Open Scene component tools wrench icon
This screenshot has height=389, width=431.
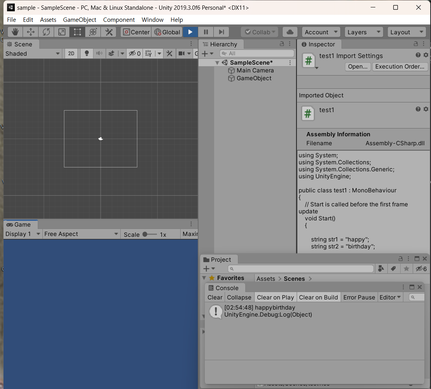(x=169, y=53)
